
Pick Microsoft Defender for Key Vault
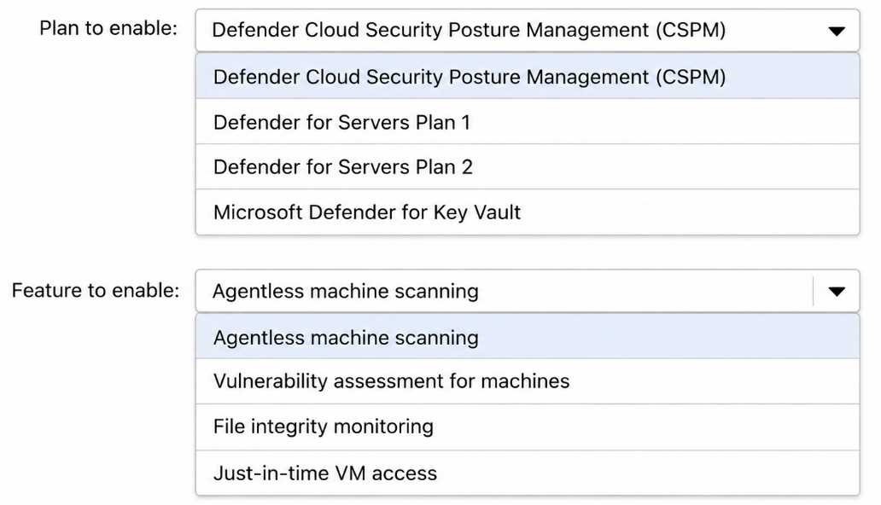click(x=528, y=212)
